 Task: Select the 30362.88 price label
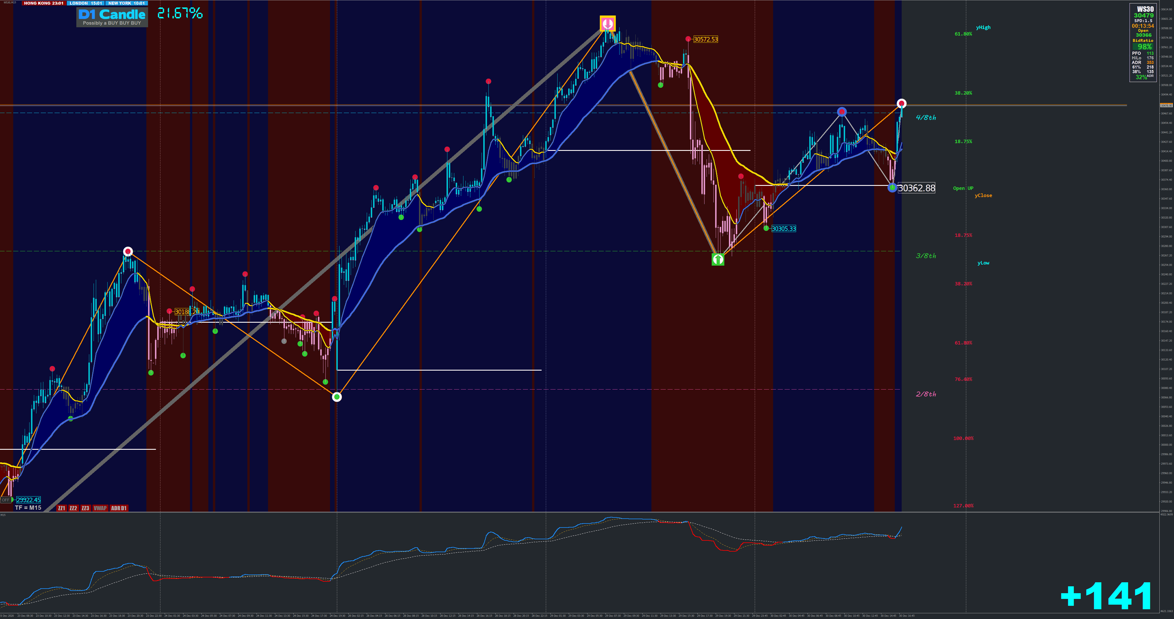[x=916, y=188]
